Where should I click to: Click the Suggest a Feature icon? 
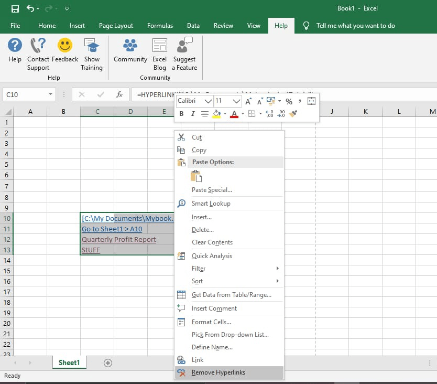tap(184, 52)
